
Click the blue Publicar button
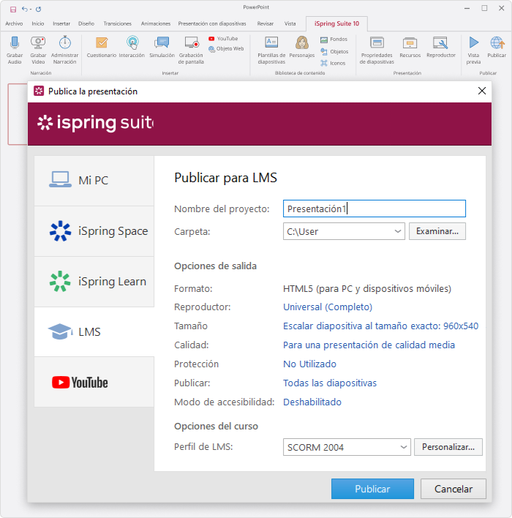coord(372,489)
